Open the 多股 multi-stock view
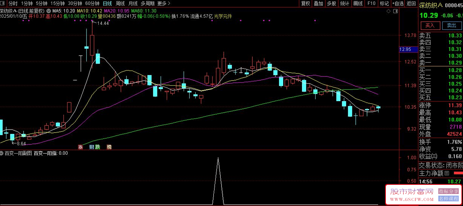The width and height of the screenshot is (463, 206). click(x=331, y=3)
